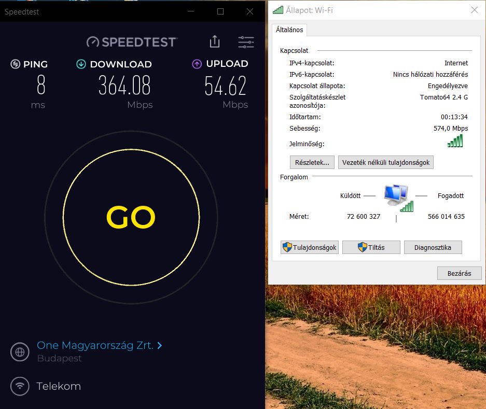Click the Tiltás button to disable Wi-Fi
The image size is (486, 409).
371,247
